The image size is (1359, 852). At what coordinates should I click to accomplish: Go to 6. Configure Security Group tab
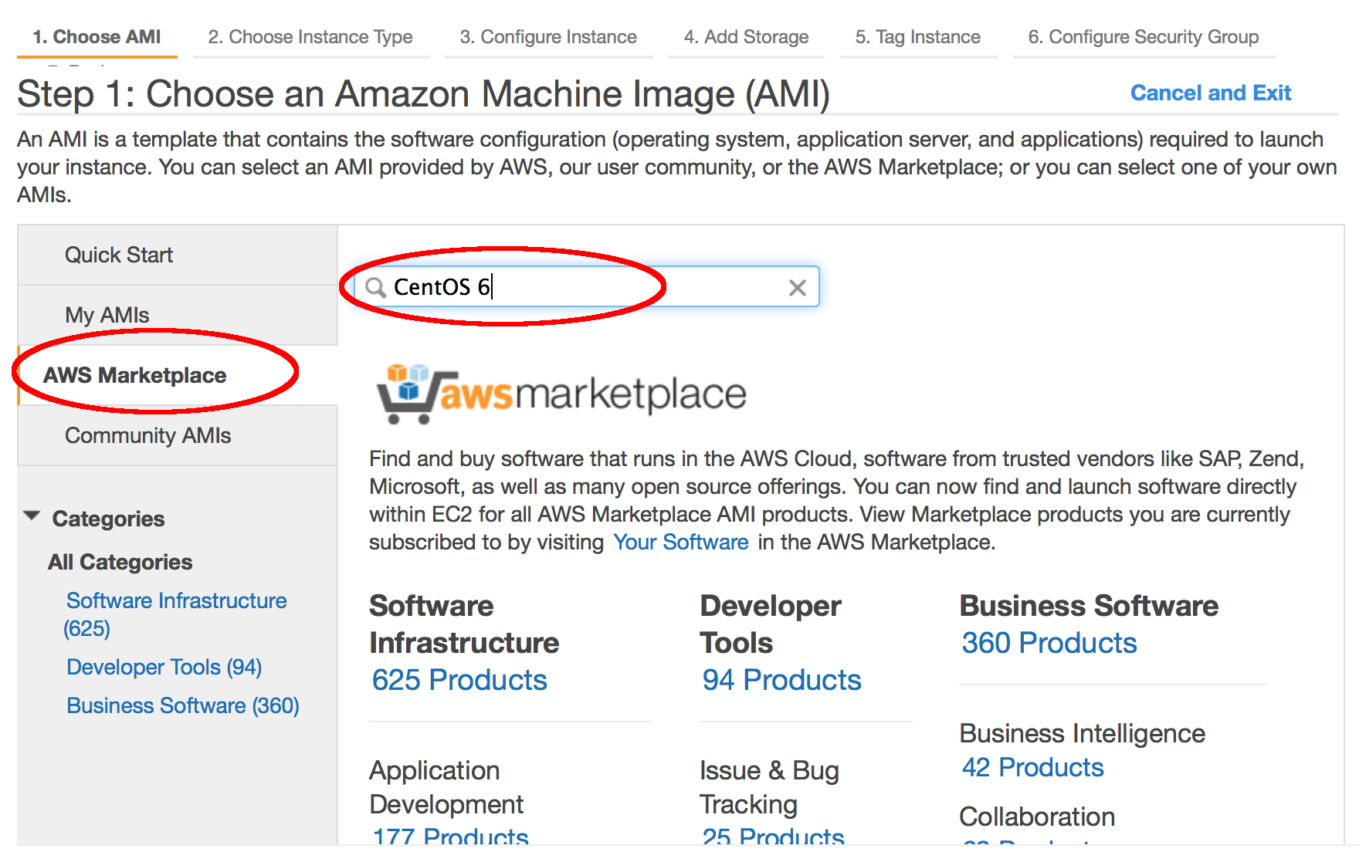point(1144,37)
